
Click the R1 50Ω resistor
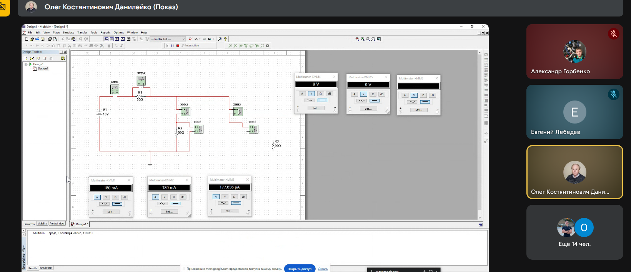pyautogui.click(x=140, y=96)
